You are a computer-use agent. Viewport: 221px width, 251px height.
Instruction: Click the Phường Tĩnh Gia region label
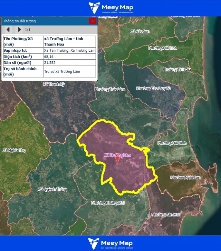(x=177, y=70)
